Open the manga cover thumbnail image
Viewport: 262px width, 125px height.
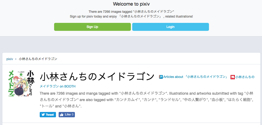click(x=21, y=83)
